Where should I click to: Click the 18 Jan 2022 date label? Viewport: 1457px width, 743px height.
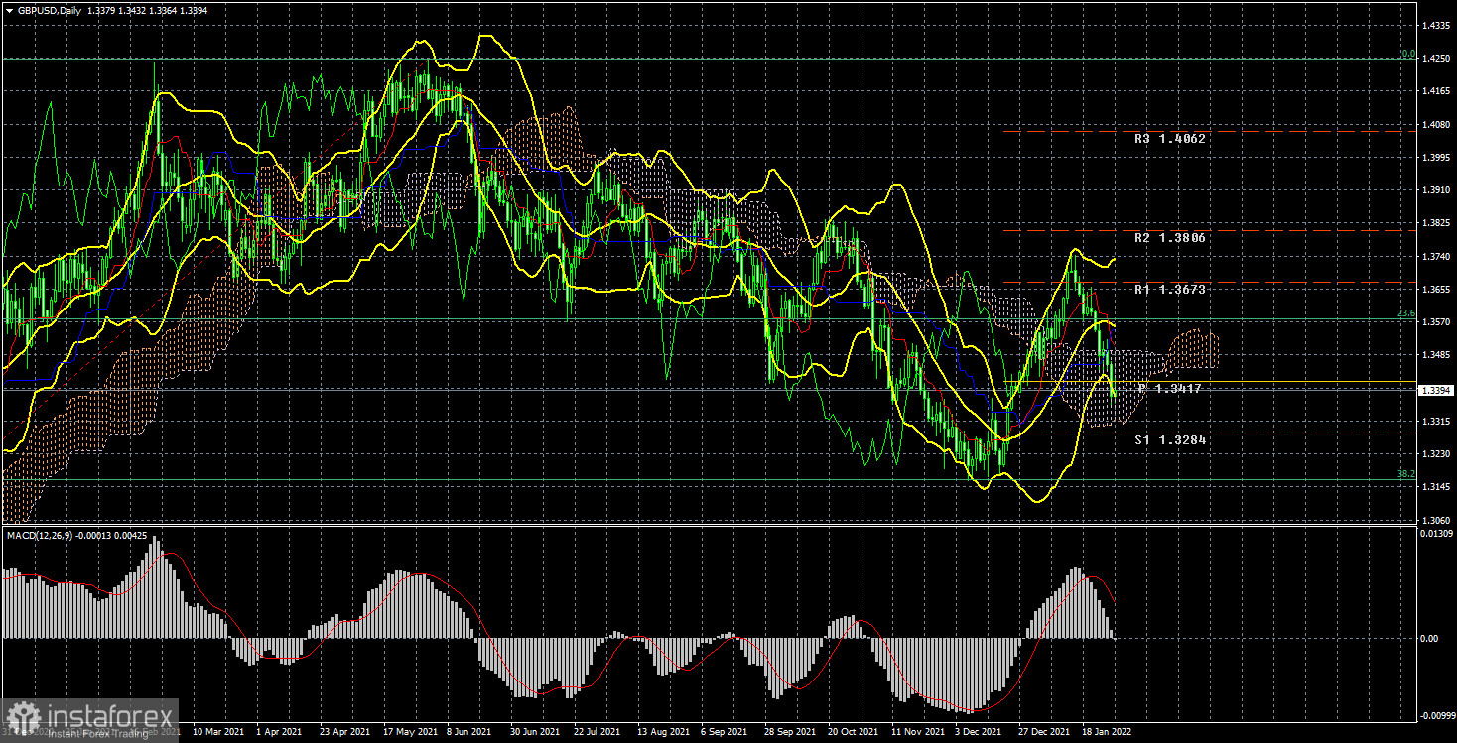click(x=1108, y=731)
